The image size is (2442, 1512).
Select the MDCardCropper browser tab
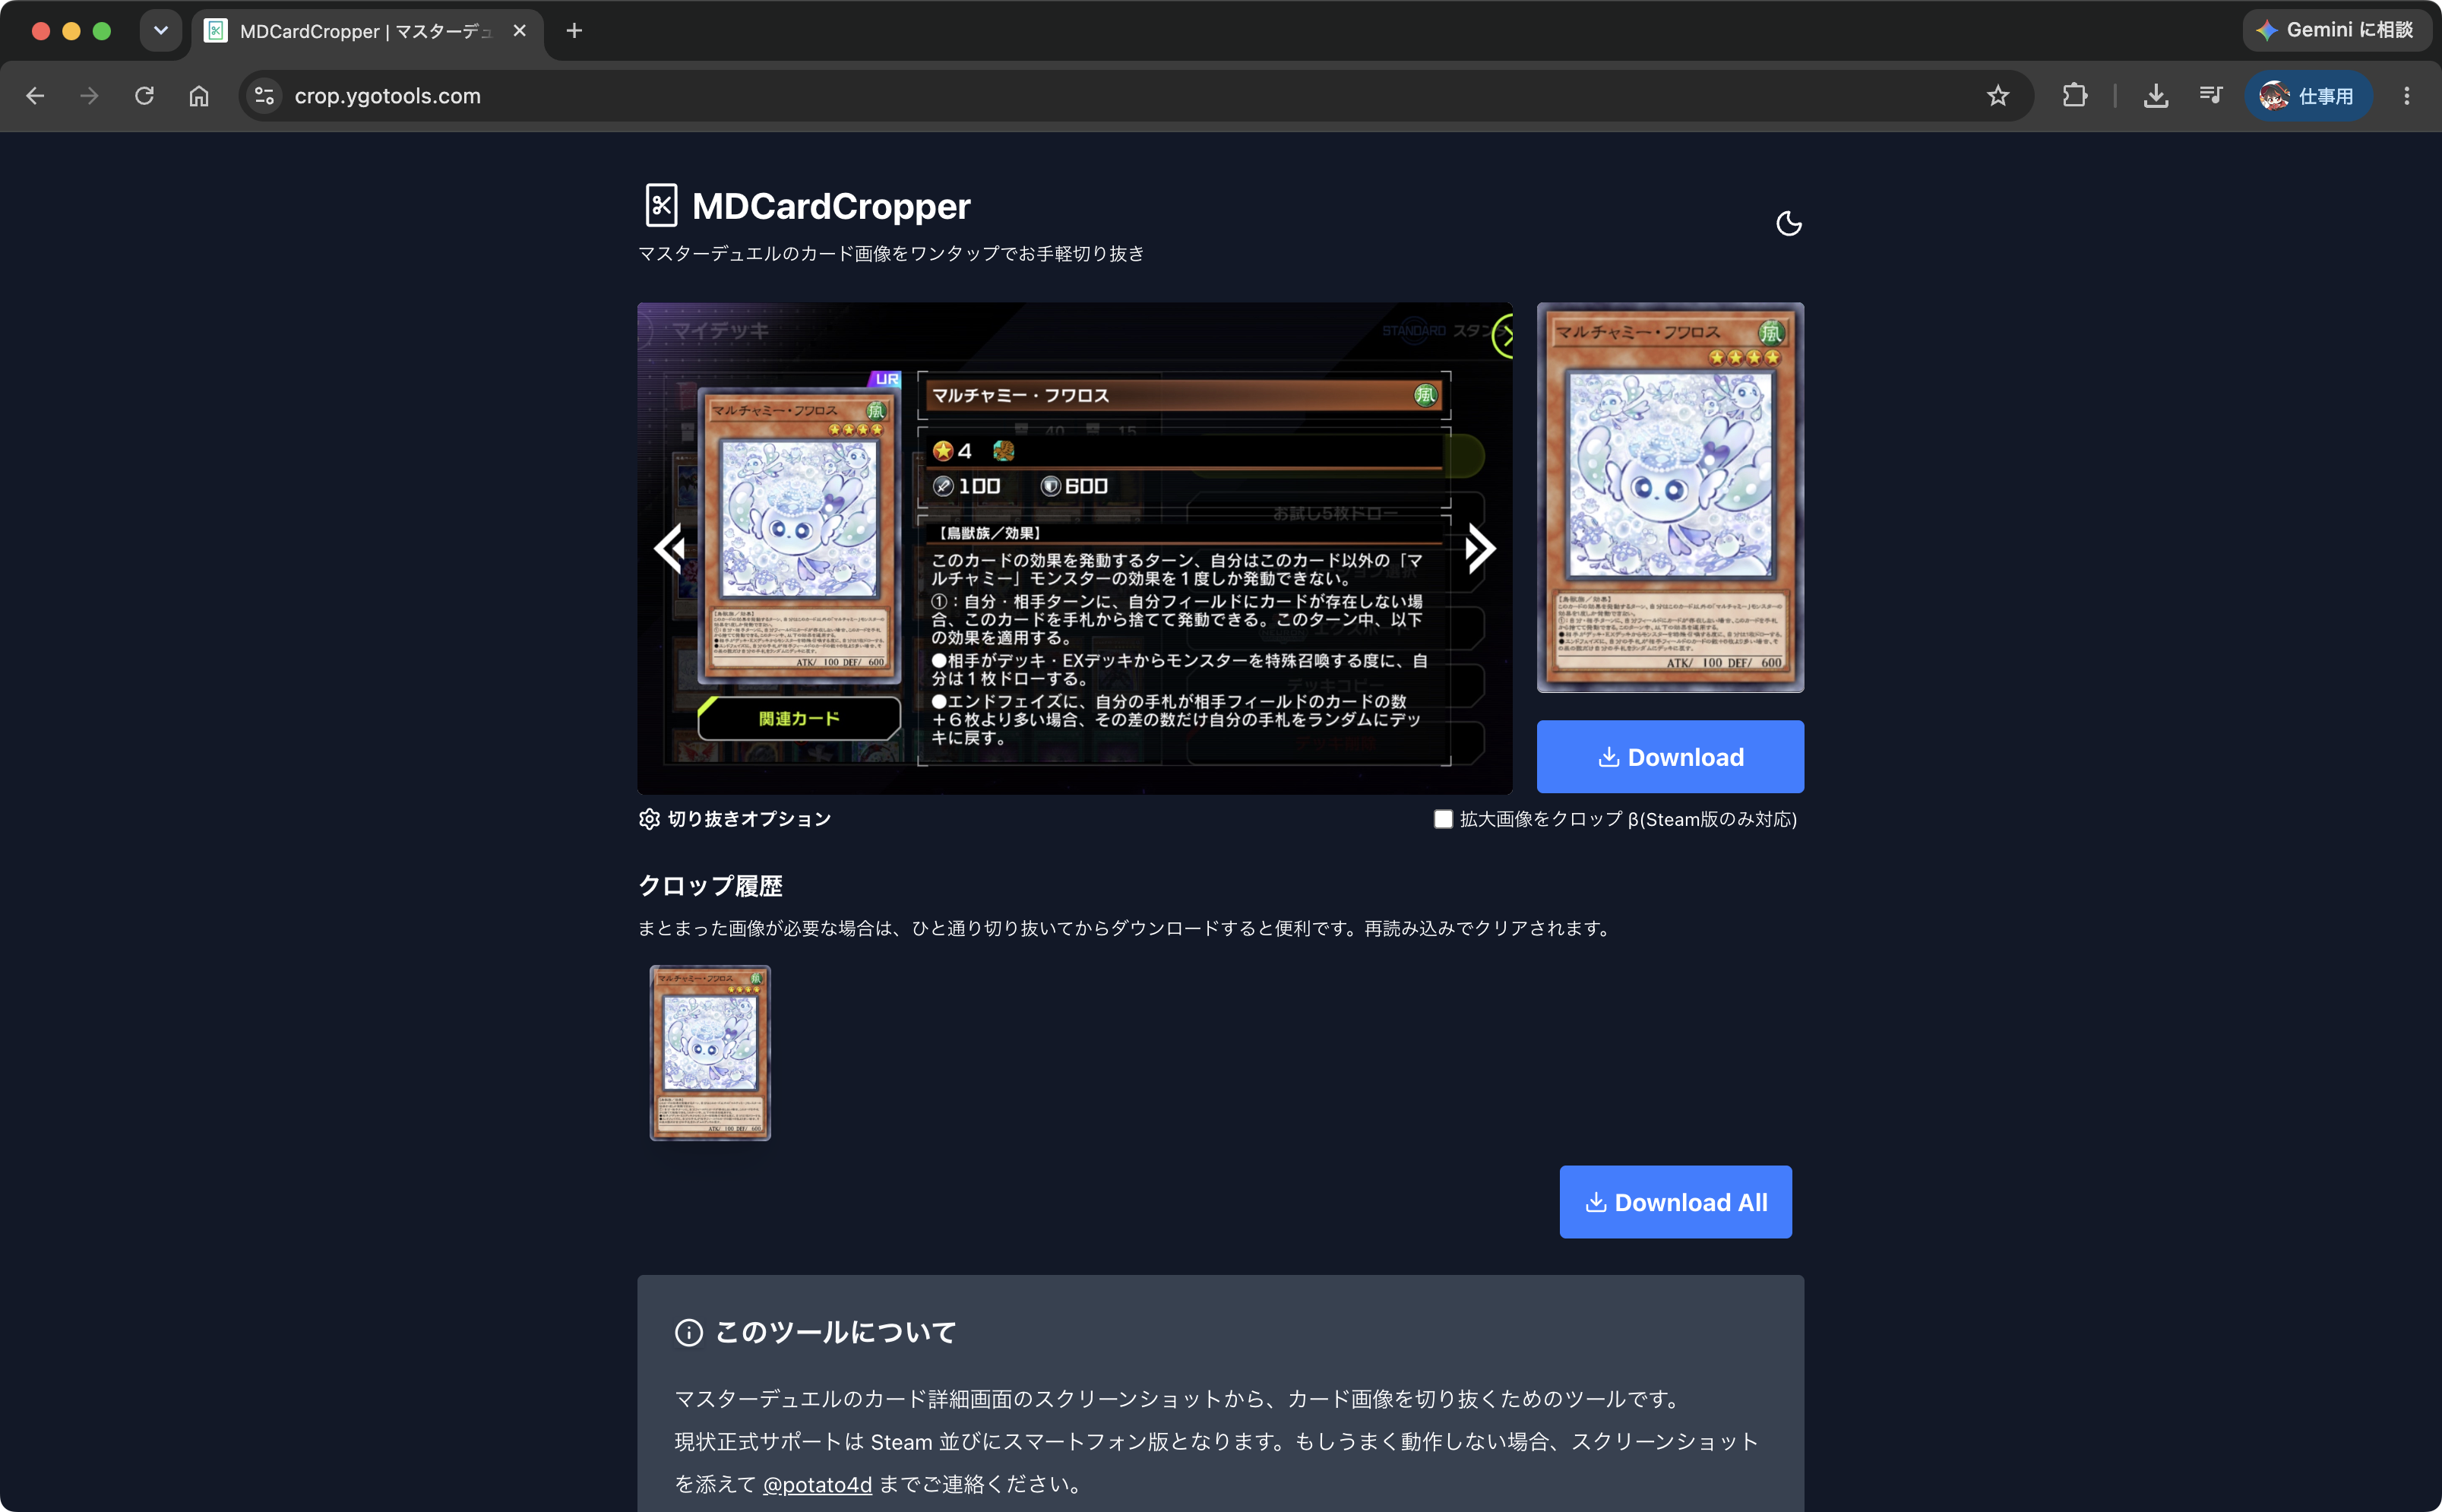[366, 31]
